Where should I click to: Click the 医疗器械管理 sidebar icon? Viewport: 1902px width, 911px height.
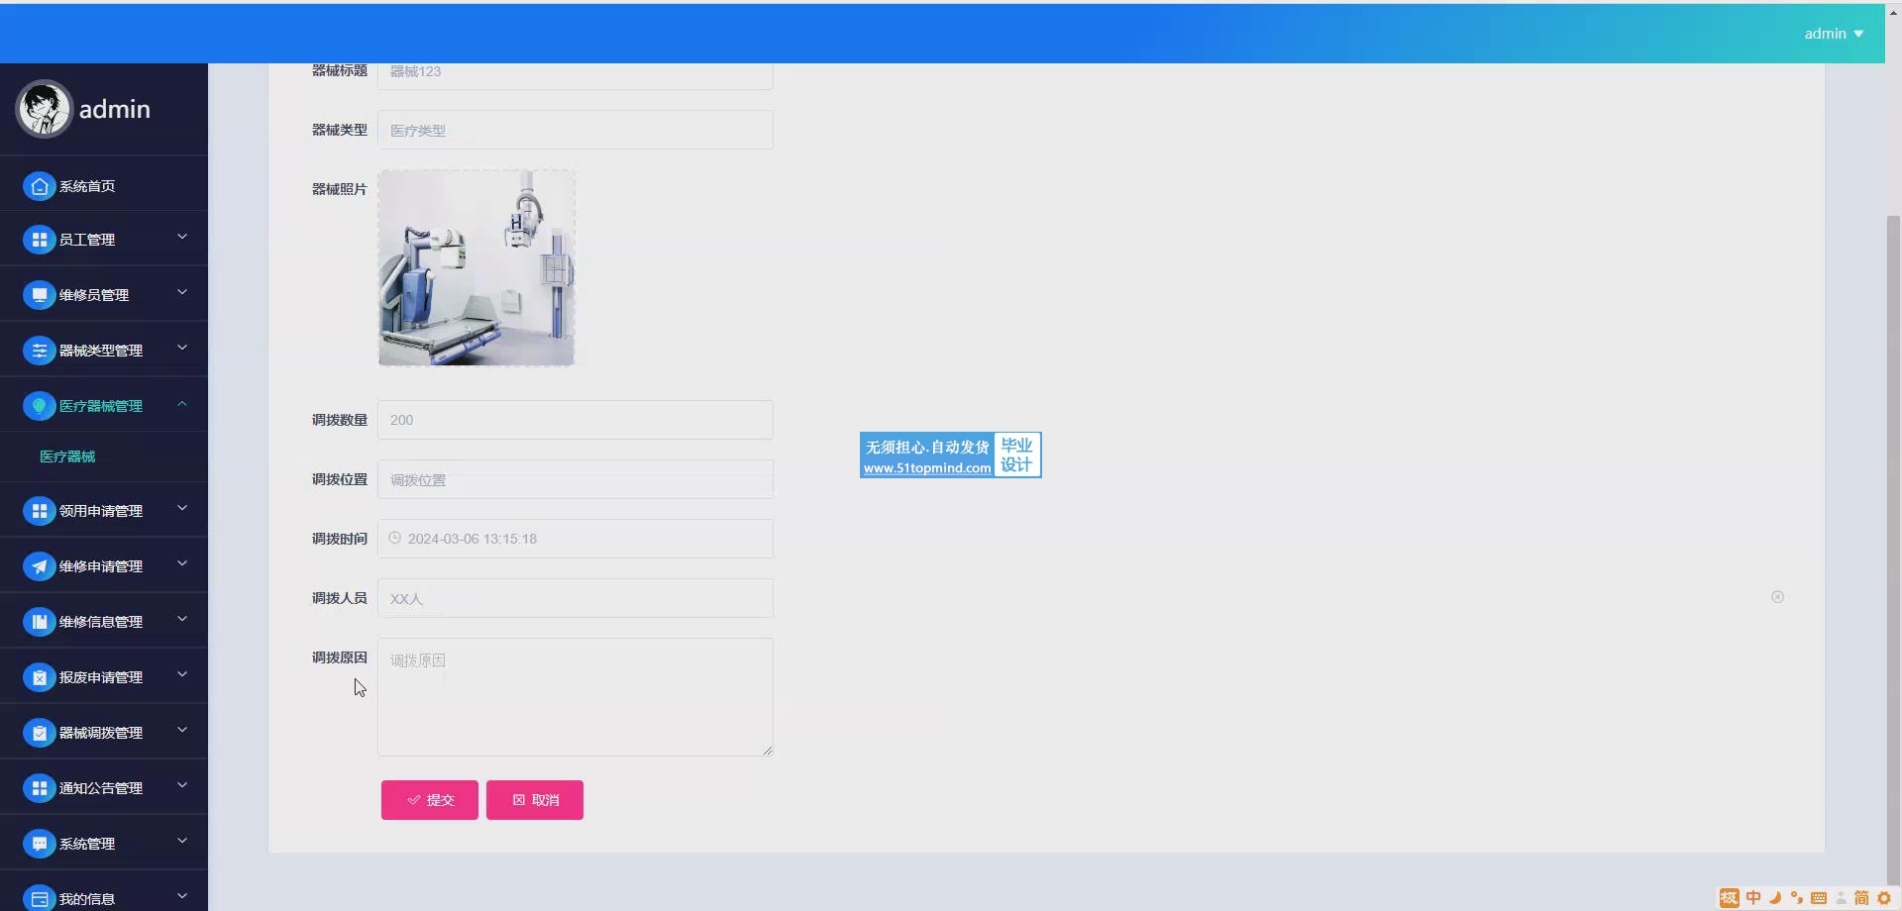(x=39, y=406)
